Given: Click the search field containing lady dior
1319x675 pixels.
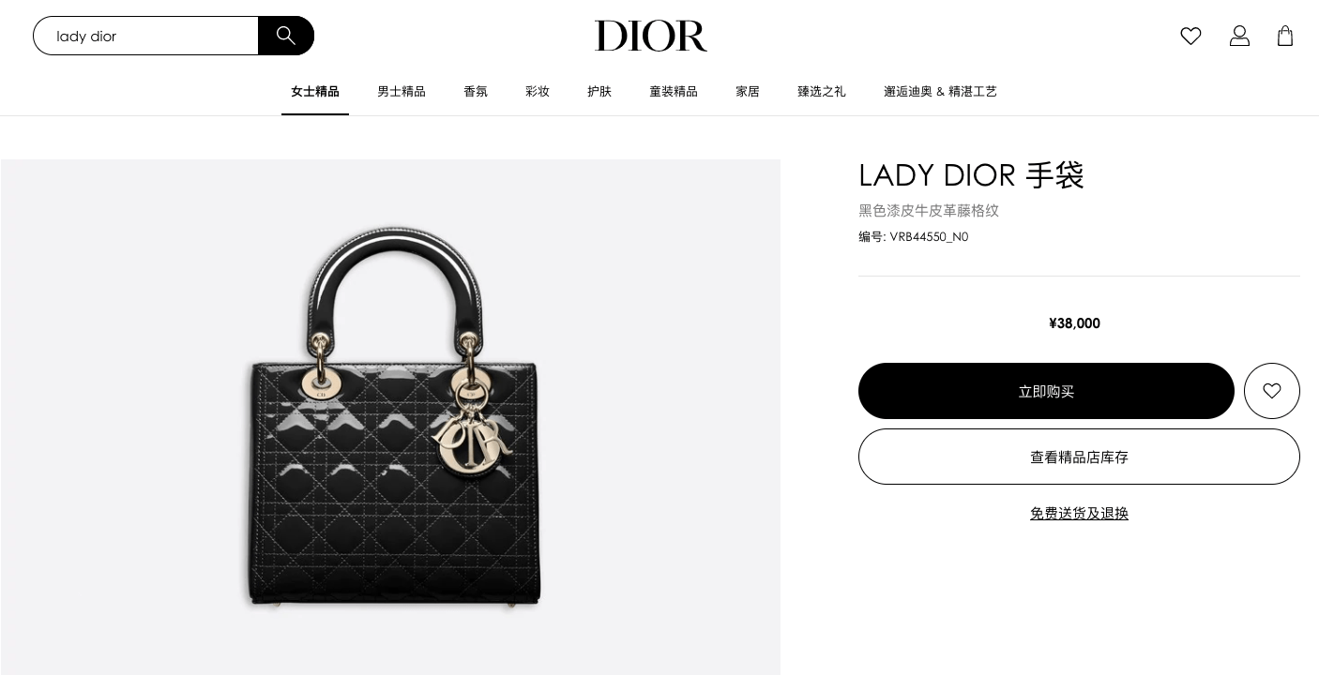Looking at the screenshot, I should pyautogui.click(x=145, y=36).
